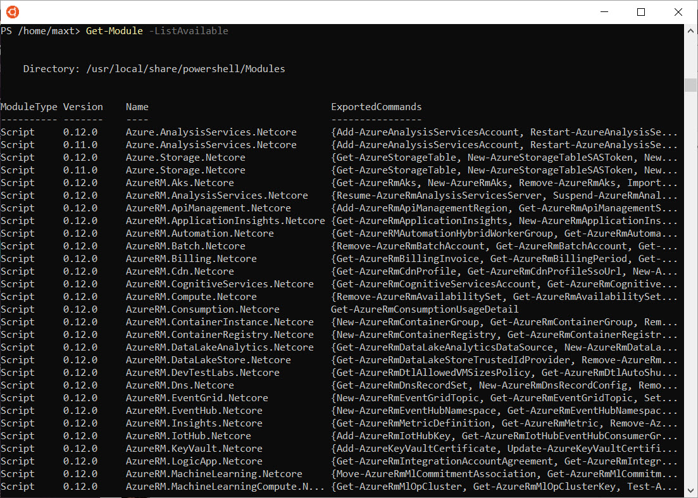Click the scrollbar down arrow

coord(690,490)
